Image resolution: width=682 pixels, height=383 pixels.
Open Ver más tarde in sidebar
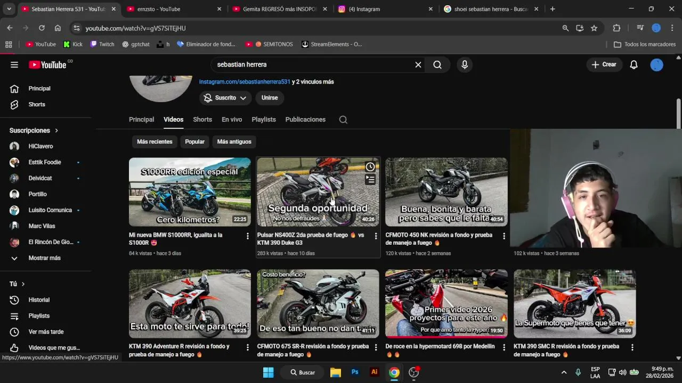tap(45, 332)
